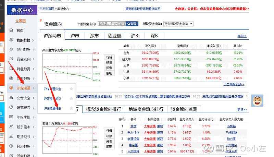Click 行情 button beside 游戏 chart
The height and width of the screenshot is (157, 274).
click(x=109, y=131)
